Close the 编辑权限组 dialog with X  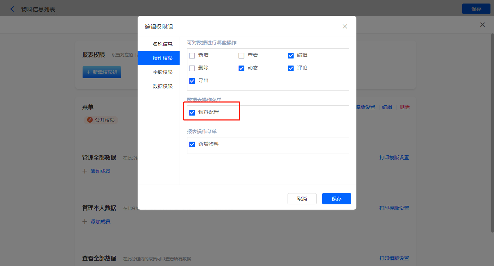[345, 26]
